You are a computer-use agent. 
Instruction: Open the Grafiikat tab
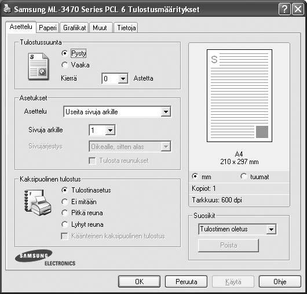(x=74, y=28)
